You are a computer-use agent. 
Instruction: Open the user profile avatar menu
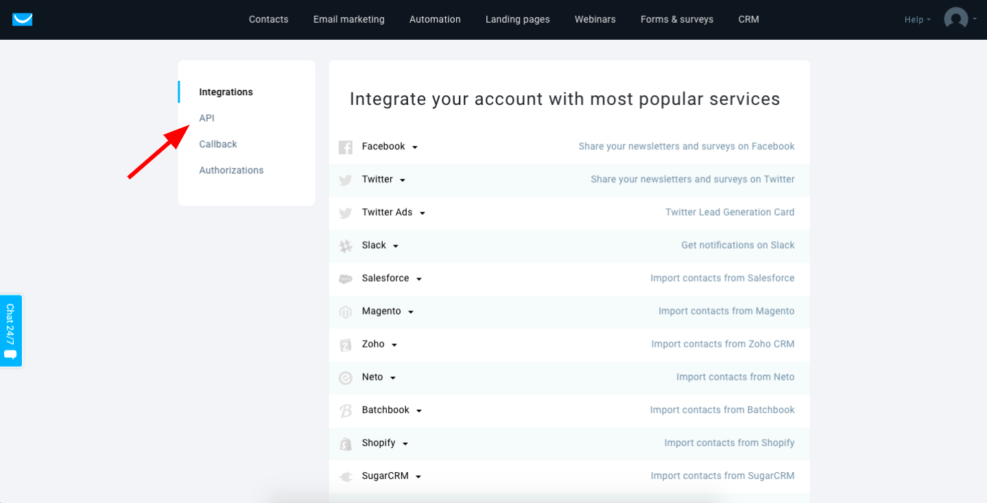955,19
